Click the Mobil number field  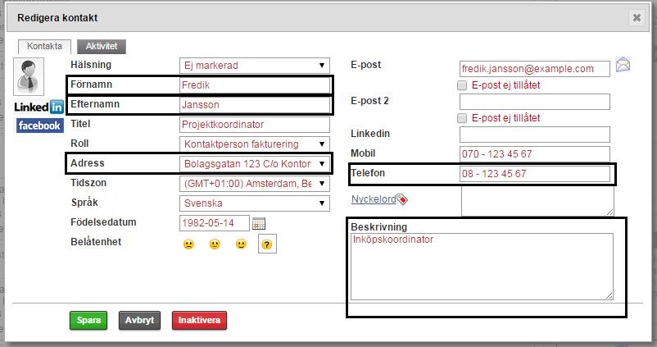(535, 154)
